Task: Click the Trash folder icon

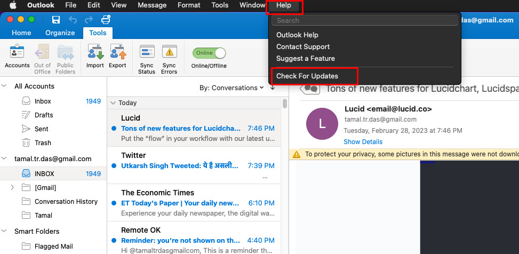Action: (26, 142)
